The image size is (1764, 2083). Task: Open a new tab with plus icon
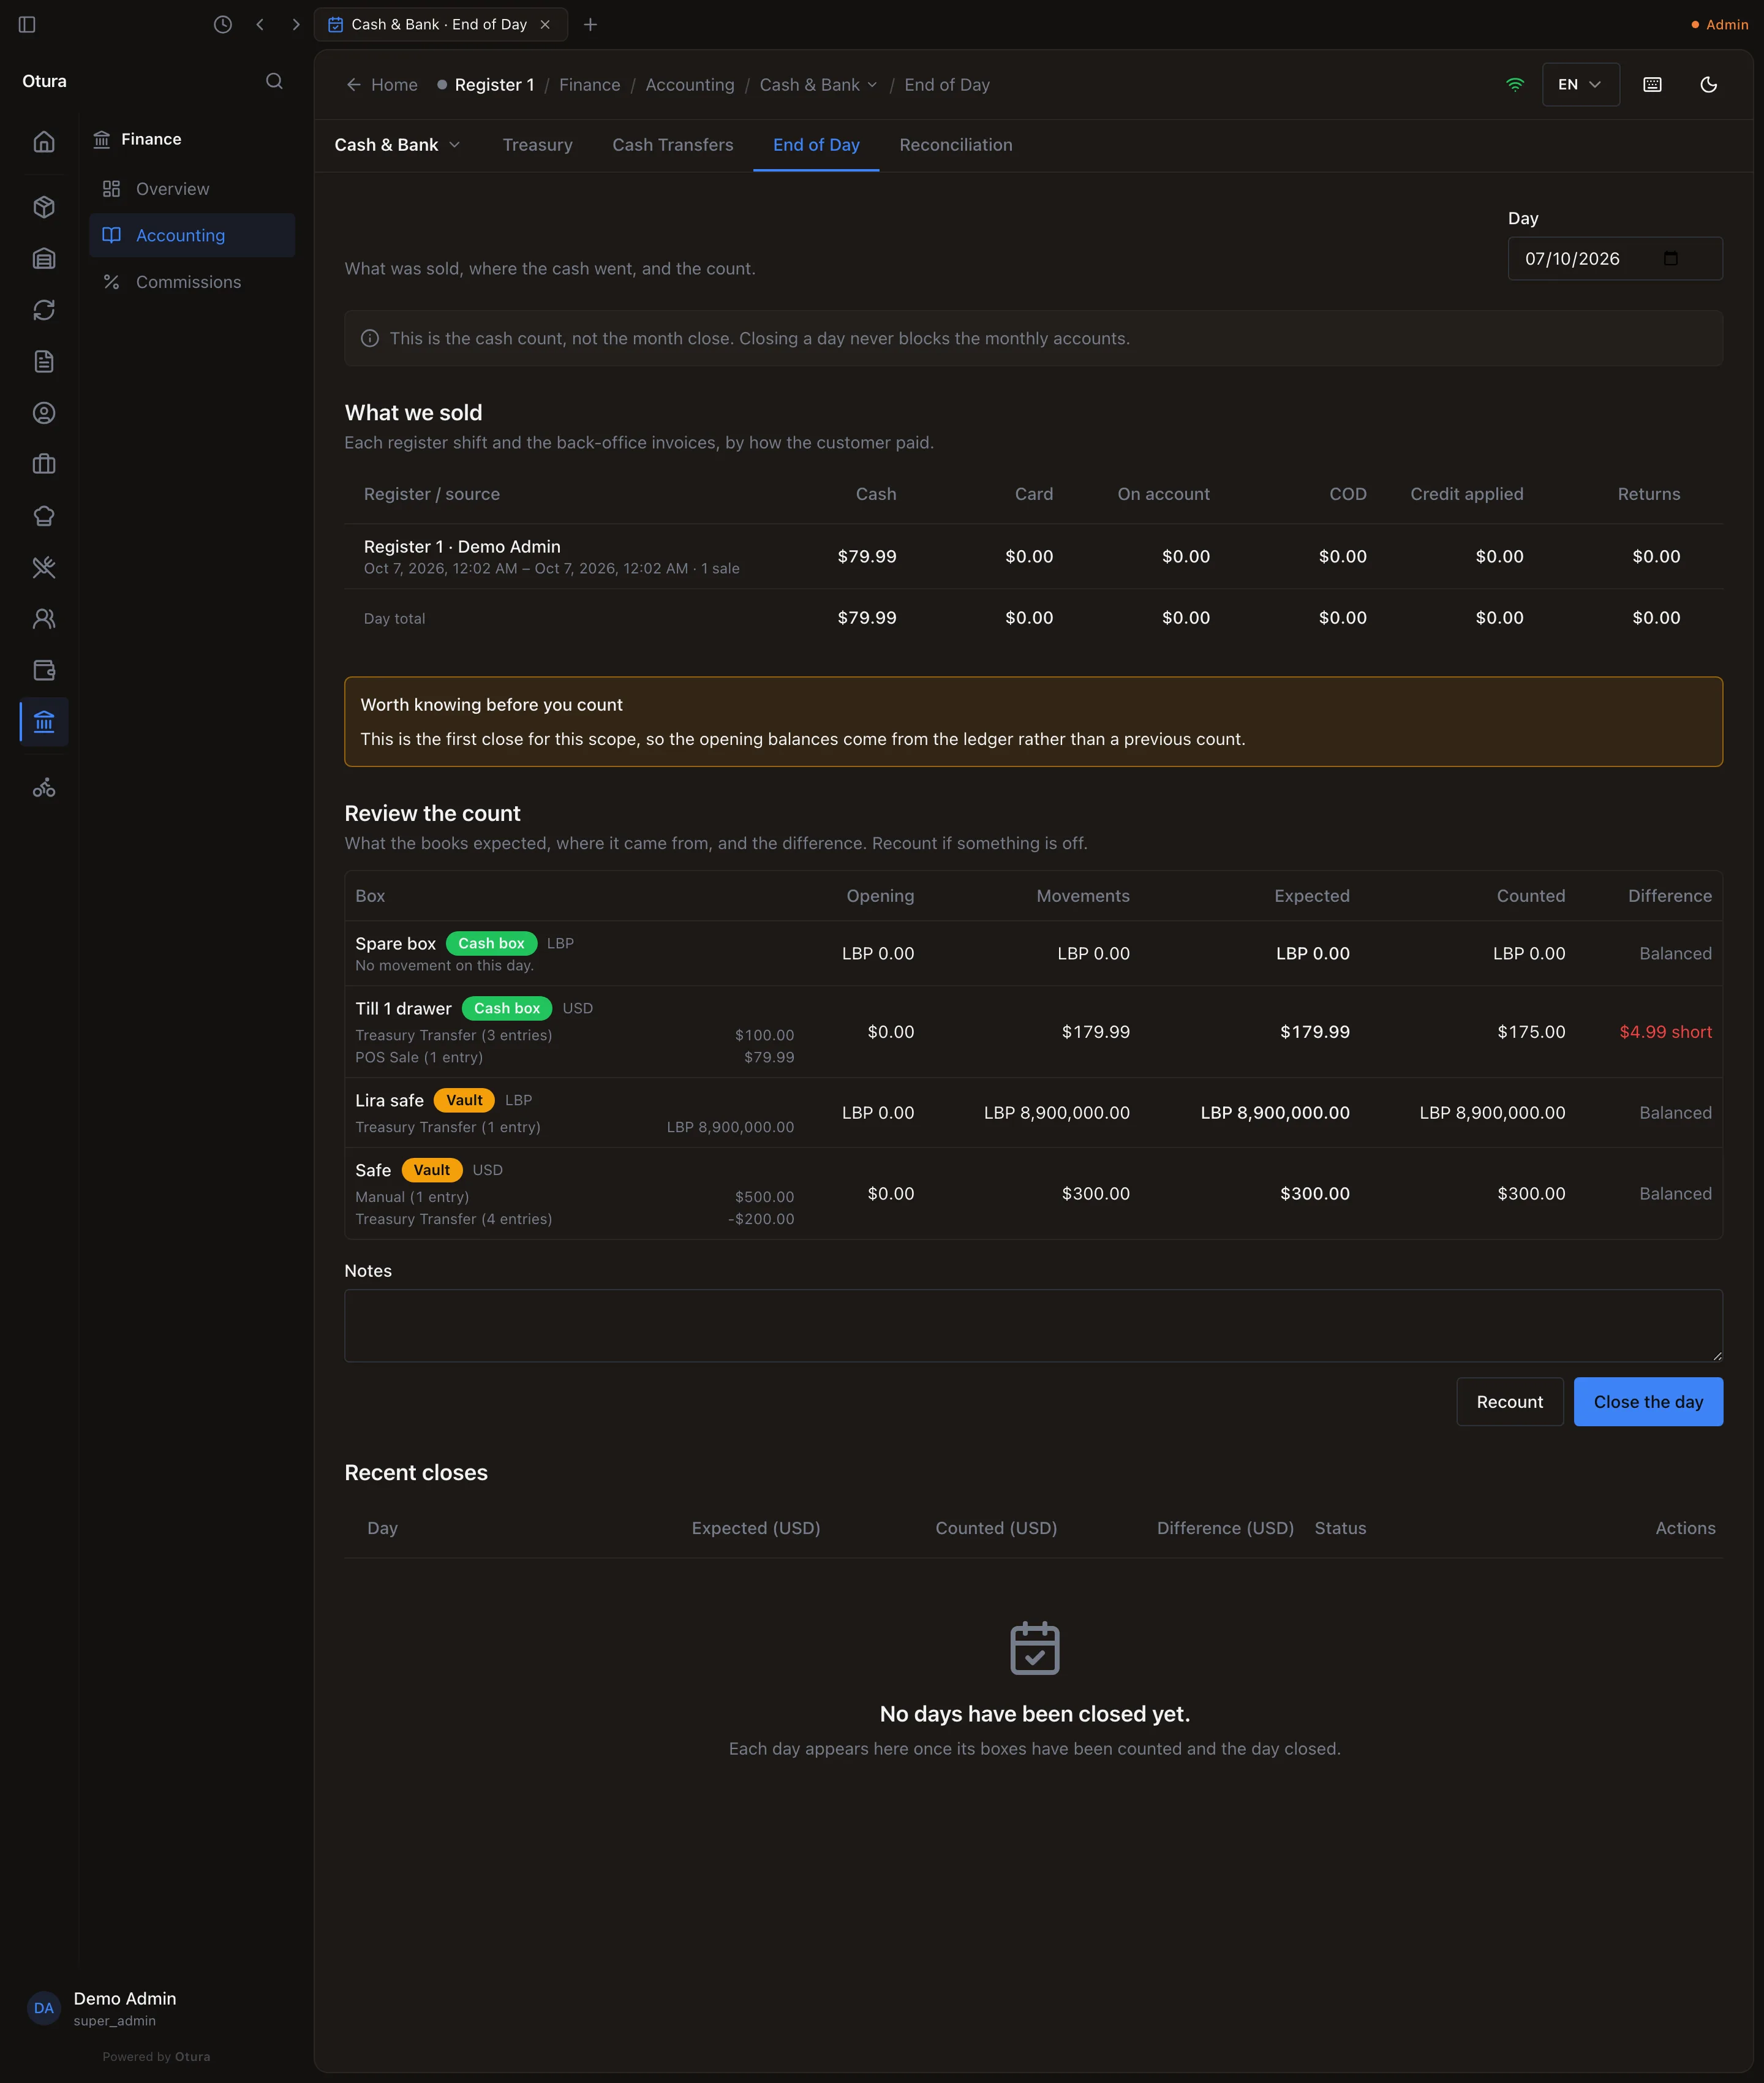tap(590, 24)
